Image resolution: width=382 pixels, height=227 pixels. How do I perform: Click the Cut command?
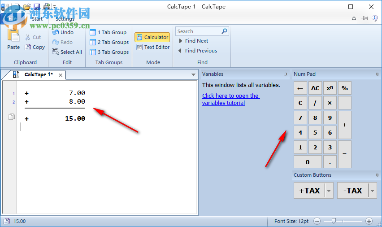click(x=33, y=37)
